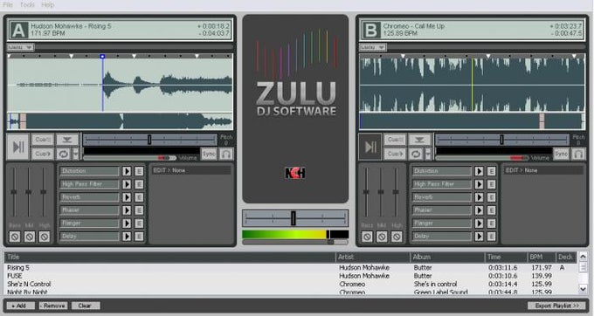Open edit settings for deck A High Pass Filter
The width and height of the screenshot is (594, 316).
139,184
